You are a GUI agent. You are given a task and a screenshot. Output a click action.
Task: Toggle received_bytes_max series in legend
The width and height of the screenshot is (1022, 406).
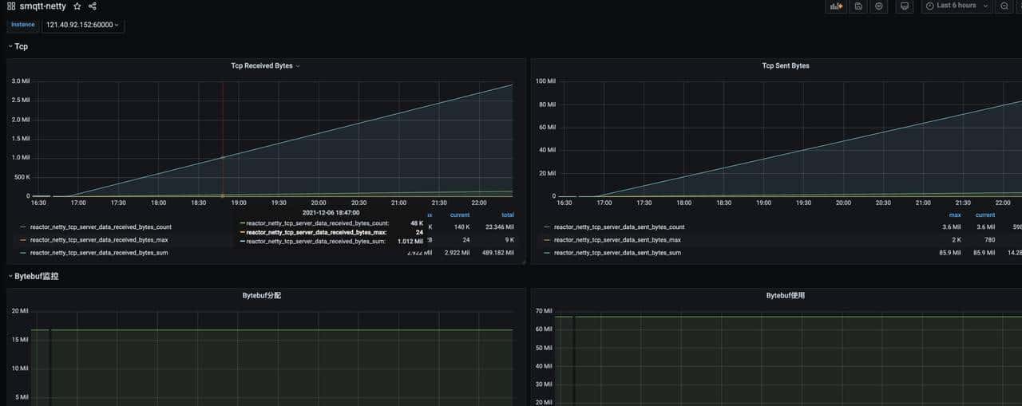point(99,240)
